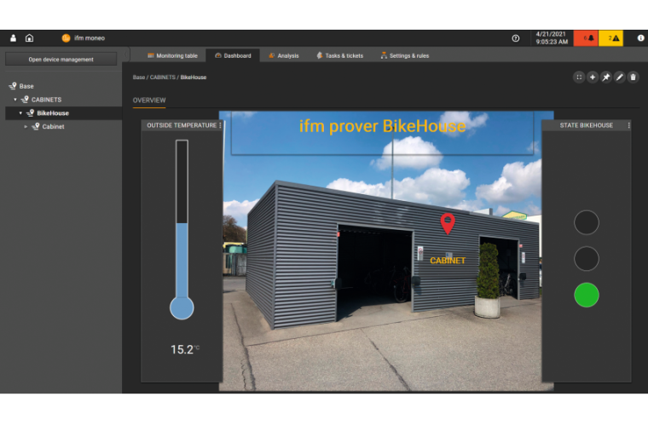This screenshot has width=648, height=431.
Task: Edit dashboard using pencil icon
Action: coord(620,77)
